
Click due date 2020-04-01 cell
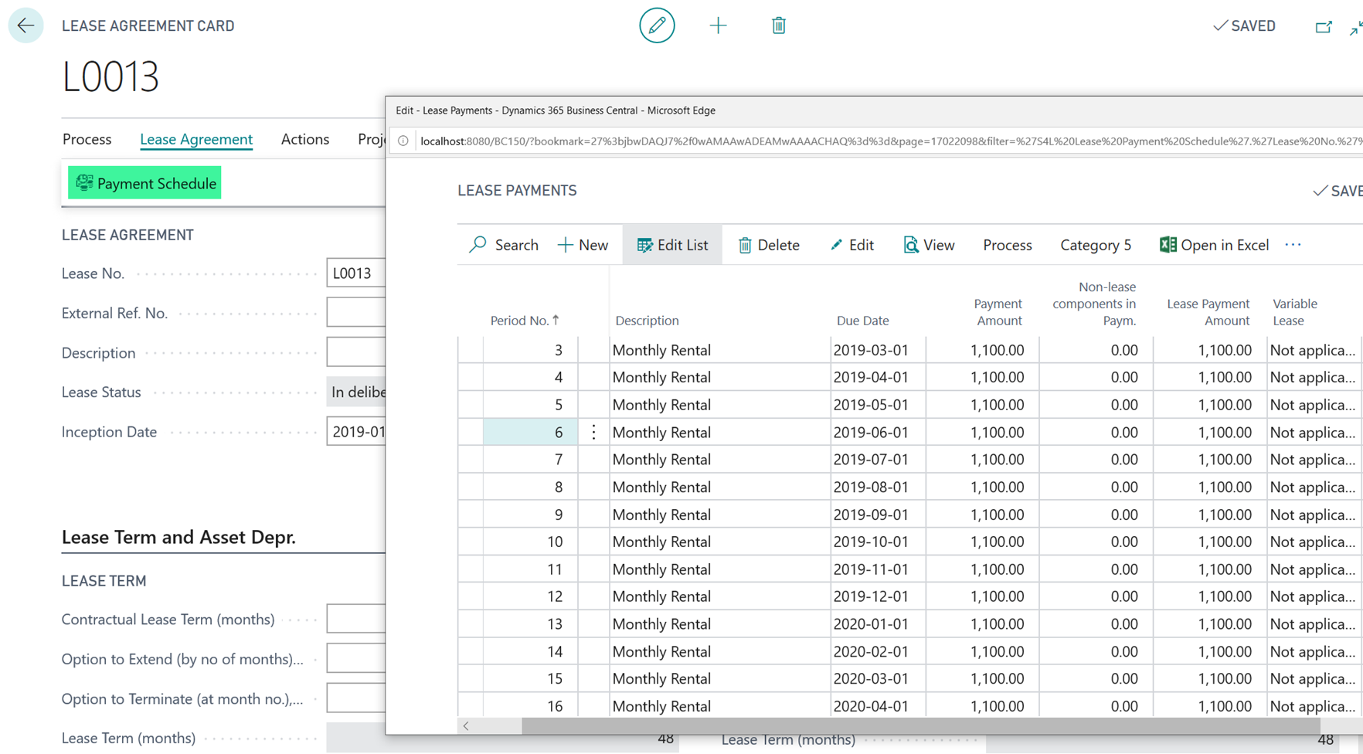click(x=878, y=706)
